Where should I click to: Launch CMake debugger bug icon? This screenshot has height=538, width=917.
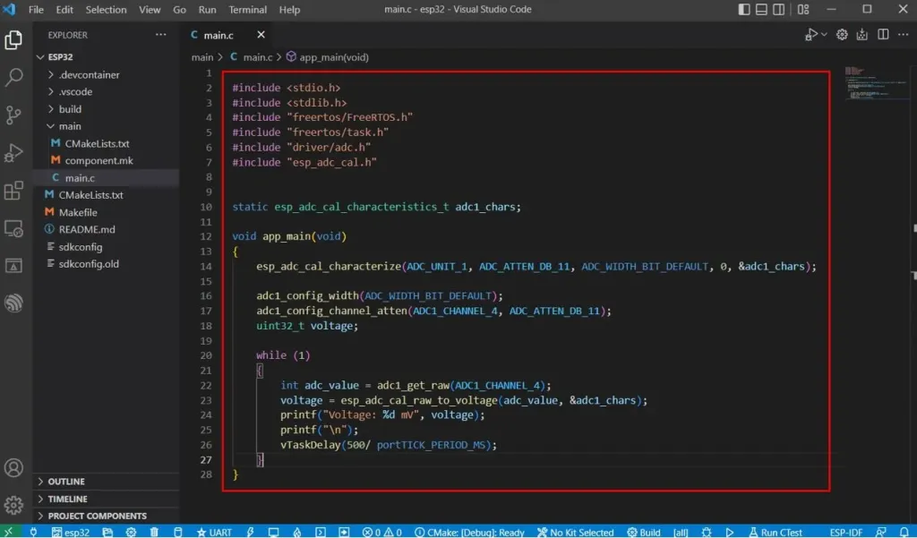pos(707,532)
